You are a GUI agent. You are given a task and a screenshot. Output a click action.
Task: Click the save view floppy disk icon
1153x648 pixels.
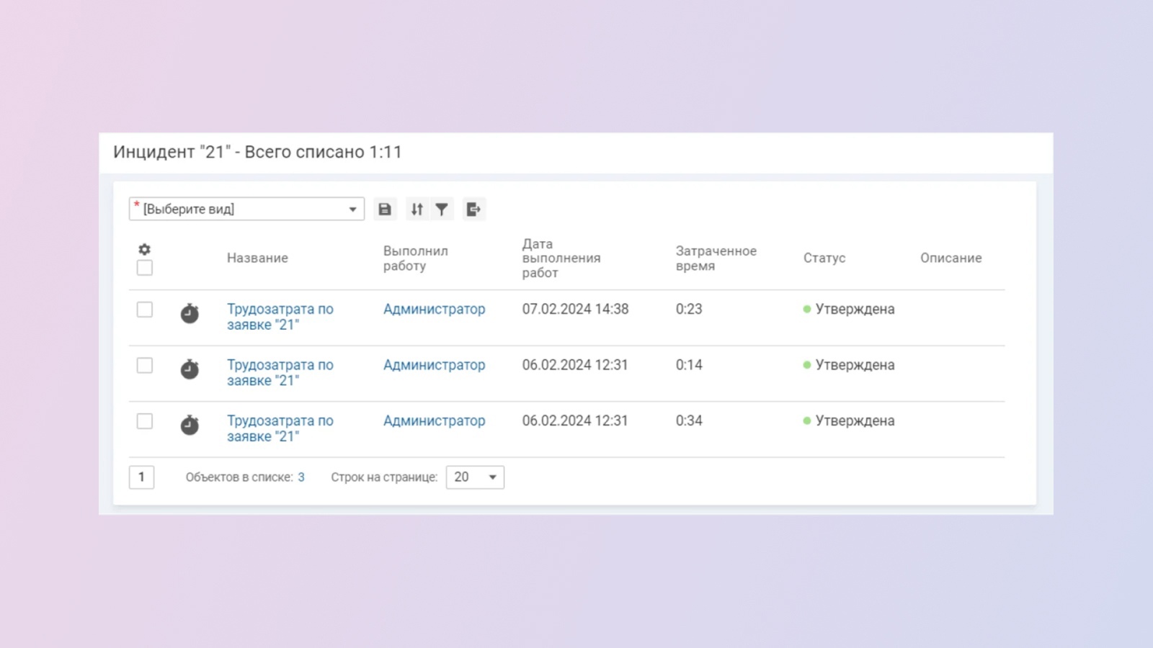click(385, 210)
